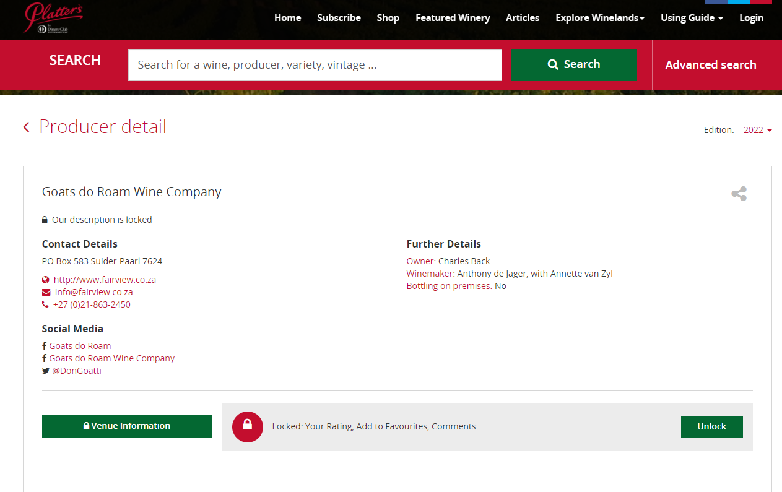Click the Owner label
This screenshot has height=492, width=782.
click(x=421, y=261)
